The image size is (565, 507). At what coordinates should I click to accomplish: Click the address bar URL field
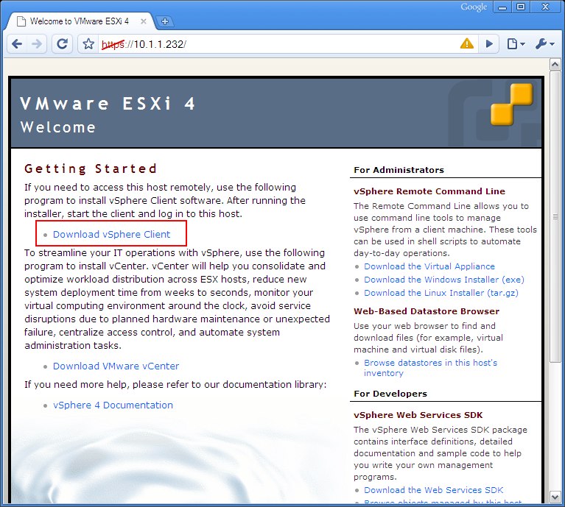point(278,44)
